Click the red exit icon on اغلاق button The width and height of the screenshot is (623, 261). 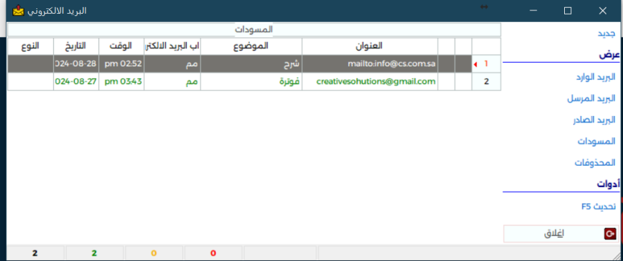(x=610, y=233)
